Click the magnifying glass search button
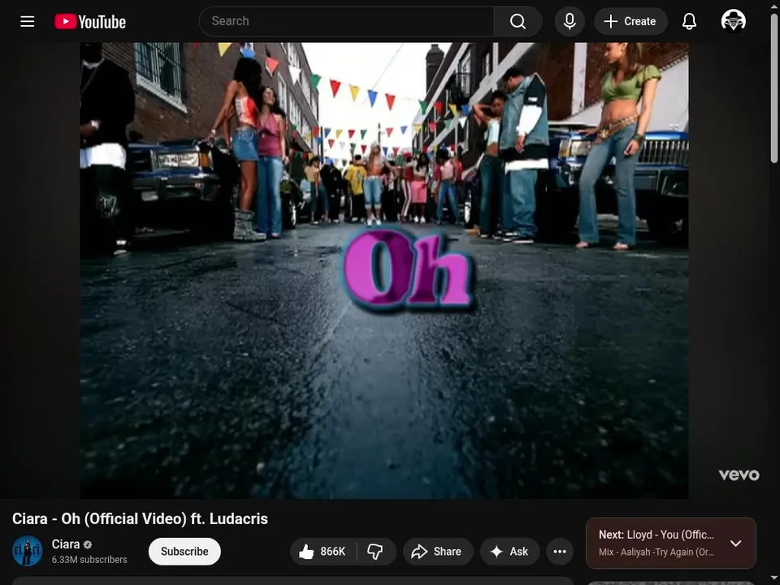780x585 pixels. 518,21
